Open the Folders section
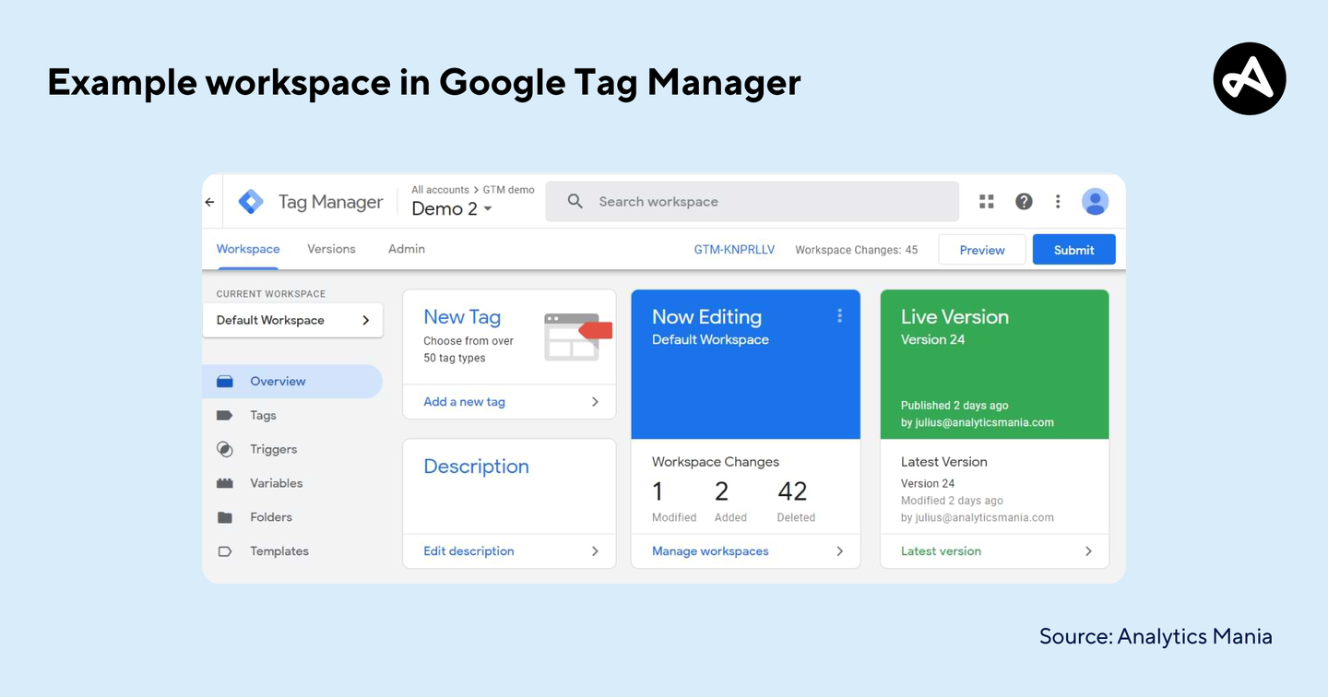1328x697 pixels. pos(271,517)
